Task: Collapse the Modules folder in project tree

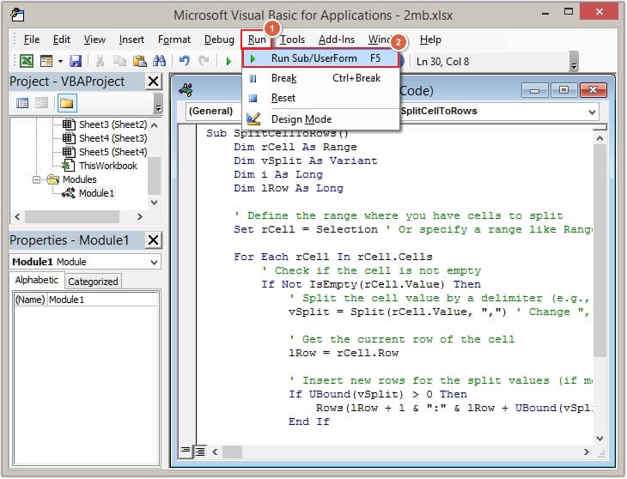Action: pyautogui.click(x=38, y=179)
